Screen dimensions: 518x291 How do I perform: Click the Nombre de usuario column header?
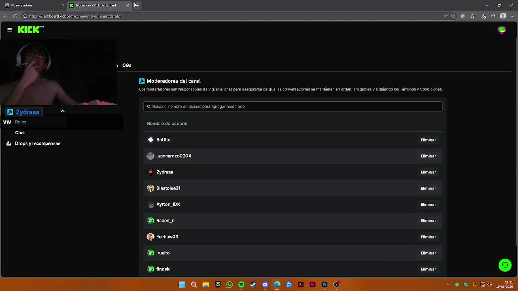click(x=167, y=124)
